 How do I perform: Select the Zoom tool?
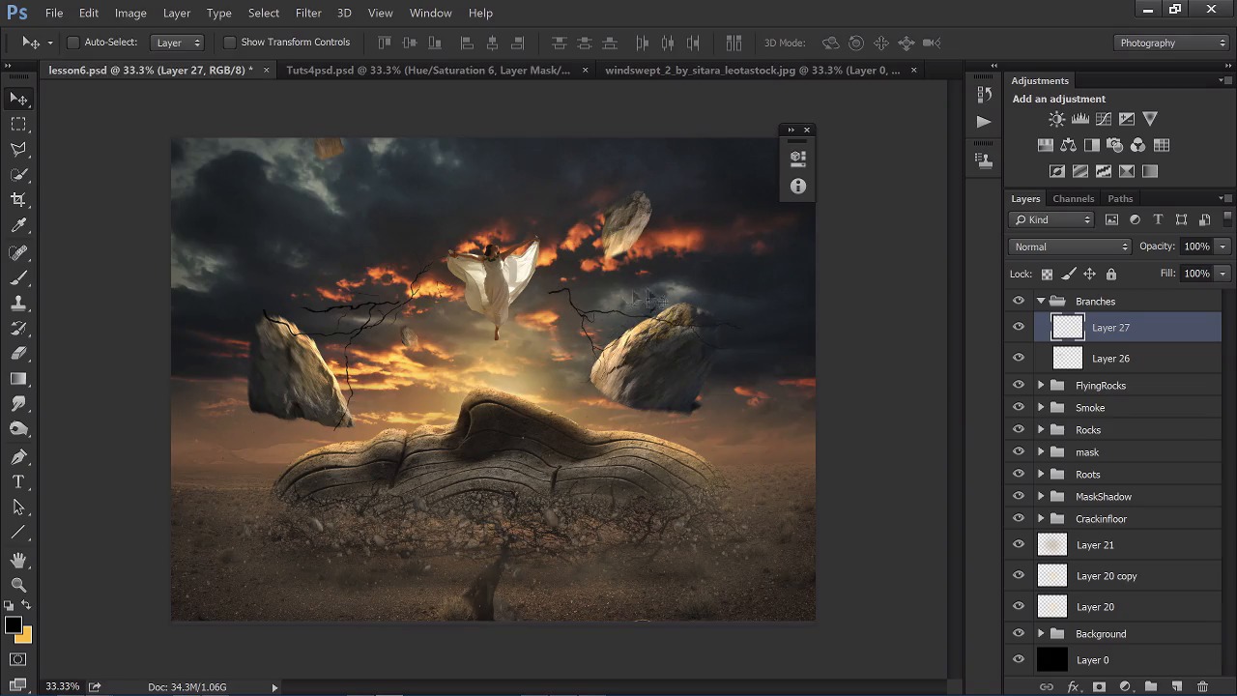(x=18, y=585)
